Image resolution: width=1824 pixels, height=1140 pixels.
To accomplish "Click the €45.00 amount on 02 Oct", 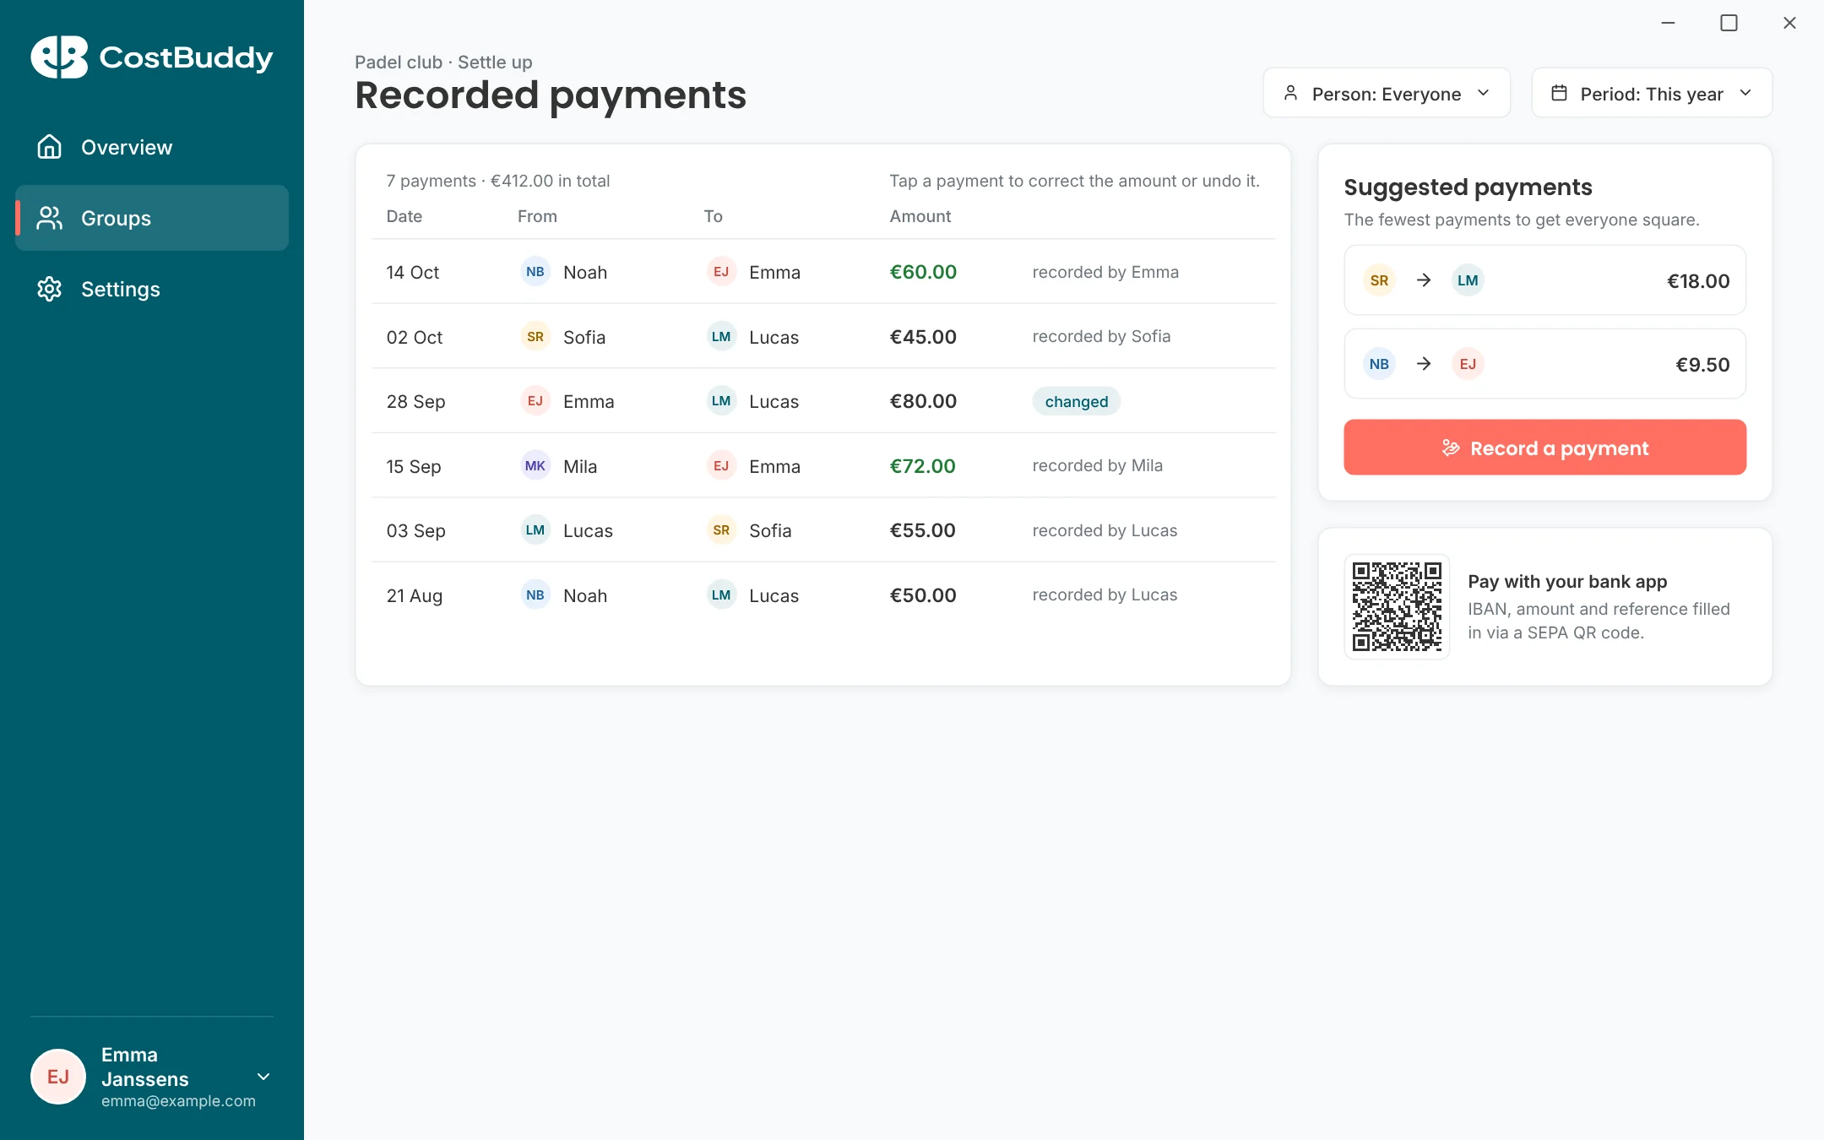I will (923, 337).
